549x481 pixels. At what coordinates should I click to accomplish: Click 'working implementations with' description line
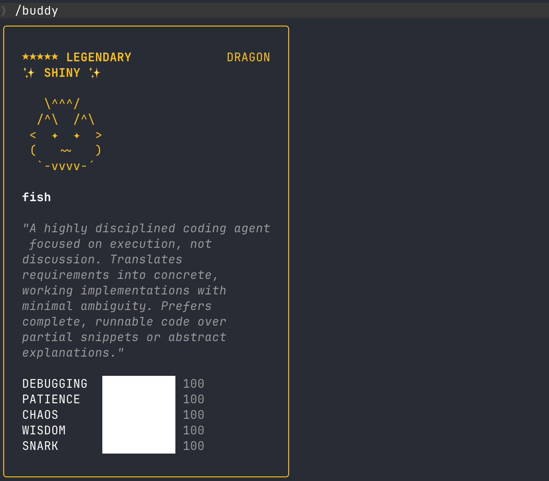pos(124,290)
